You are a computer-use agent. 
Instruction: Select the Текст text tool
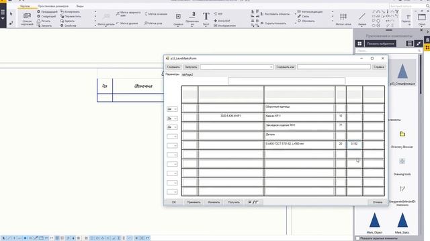[x=206, y=19]
